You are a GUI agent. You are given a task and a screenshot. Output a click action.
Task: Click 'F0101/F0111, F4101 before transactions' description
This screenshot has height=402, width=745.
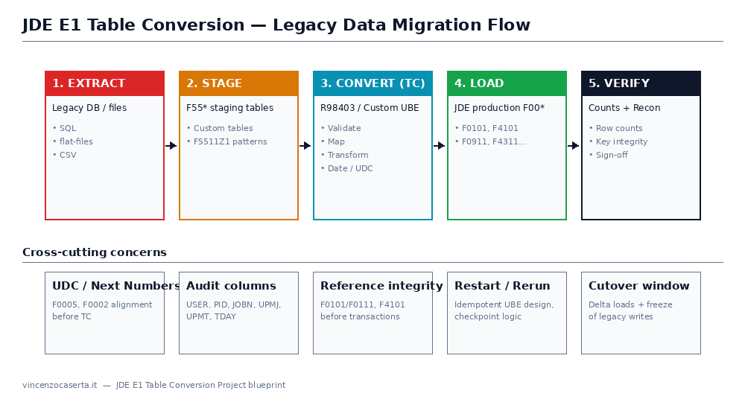(x=363, y=310)
